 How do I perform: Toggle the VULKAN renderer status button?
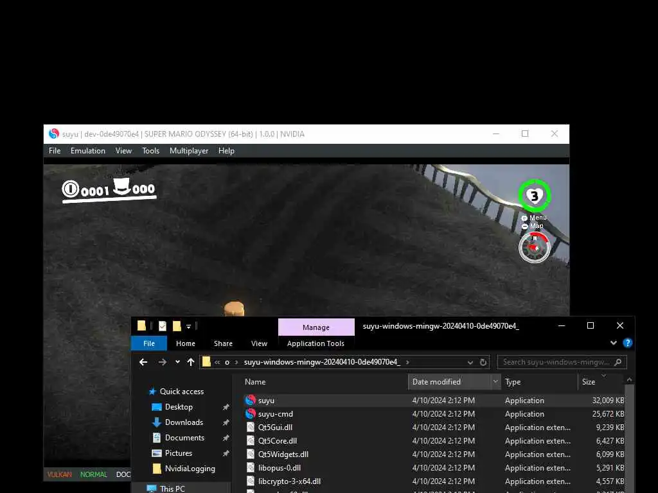pyautogui.click(x=59, y=474)
